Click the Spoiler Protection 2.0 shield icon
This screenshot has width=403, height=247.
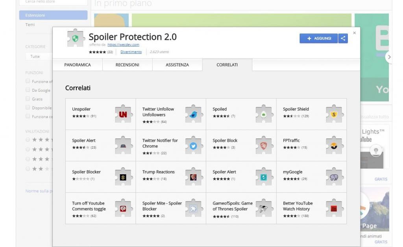tap(75, 38)
